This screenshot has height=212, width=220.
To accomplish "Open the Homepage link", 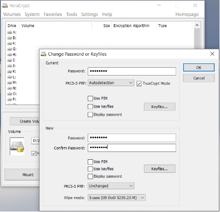I will (x=187, y=15).
